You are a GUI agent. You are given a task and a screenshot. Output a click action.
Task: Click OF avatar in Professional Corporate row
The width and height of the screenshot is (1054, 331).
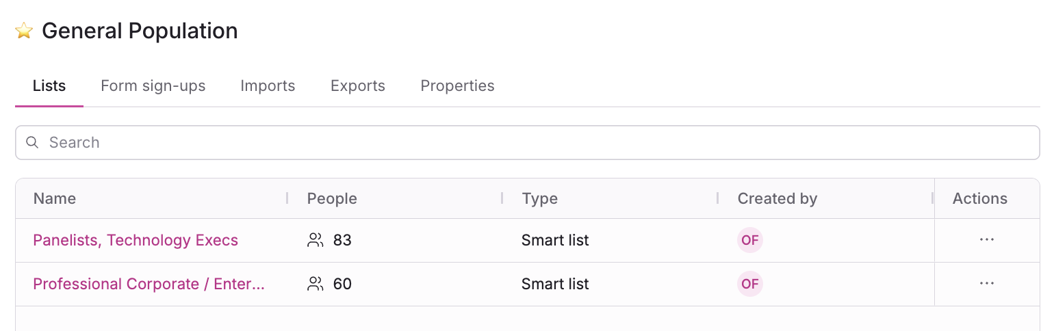point(749,284)
